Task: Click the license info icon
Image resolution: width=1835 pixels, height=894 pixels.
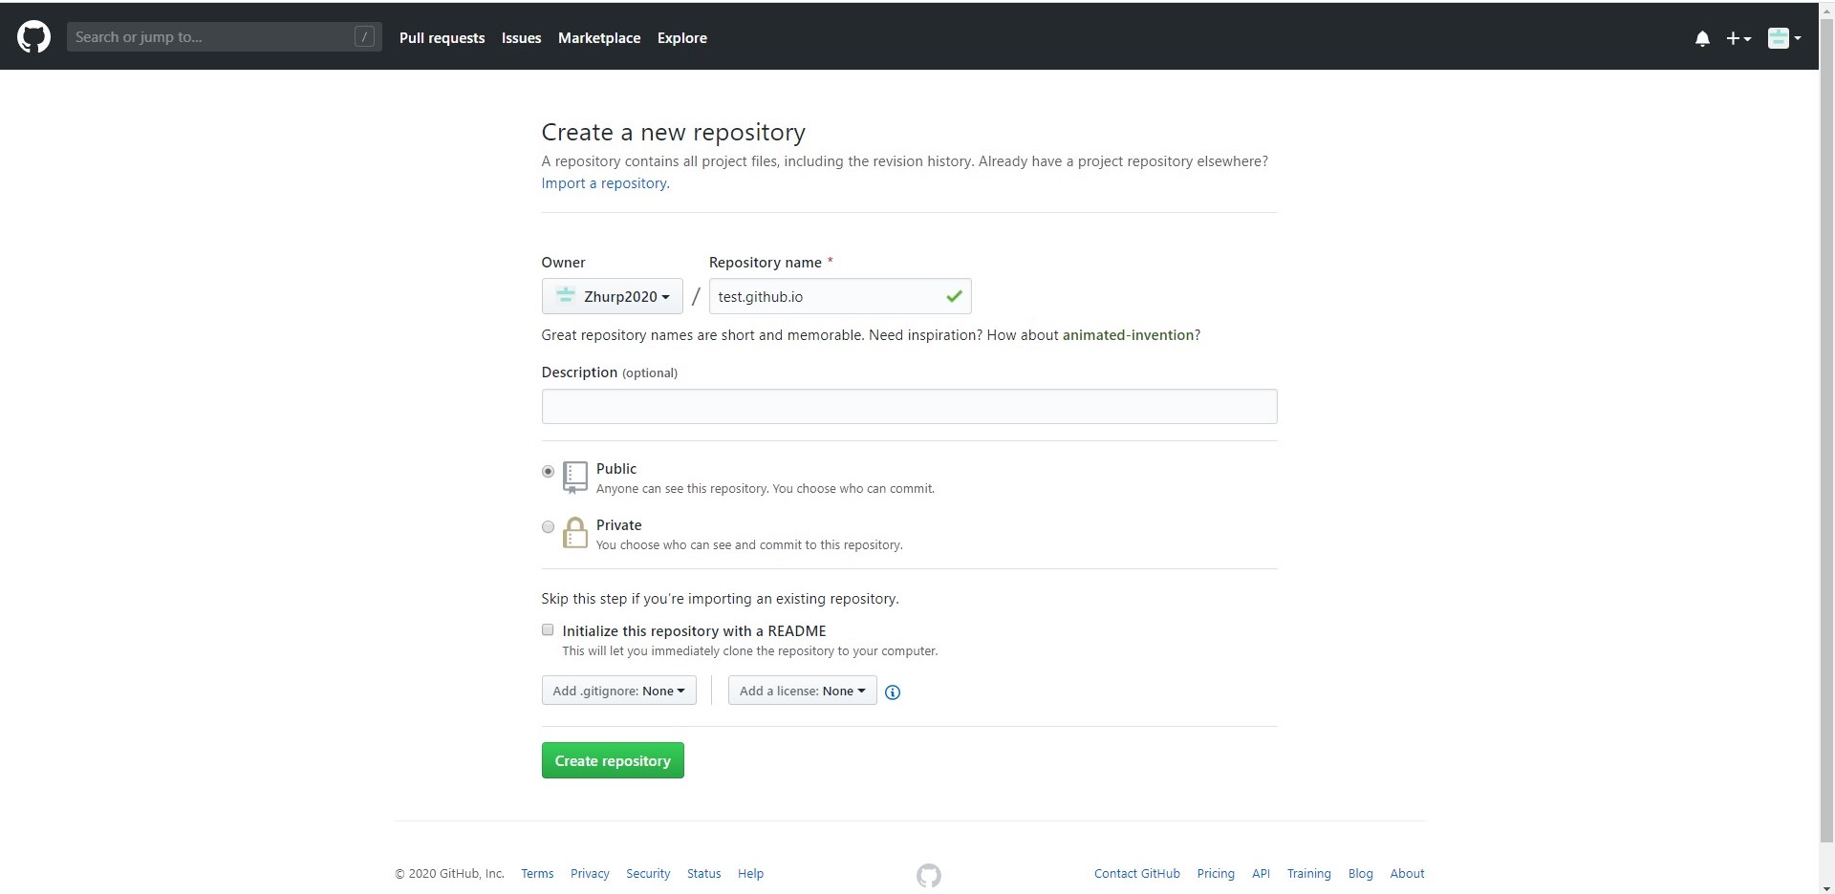Action: [893, 692]
